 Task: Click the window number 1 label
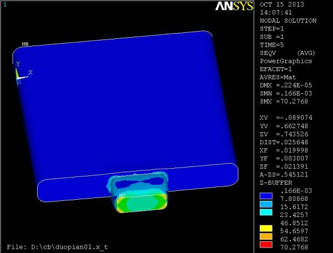tap(5, 4)
